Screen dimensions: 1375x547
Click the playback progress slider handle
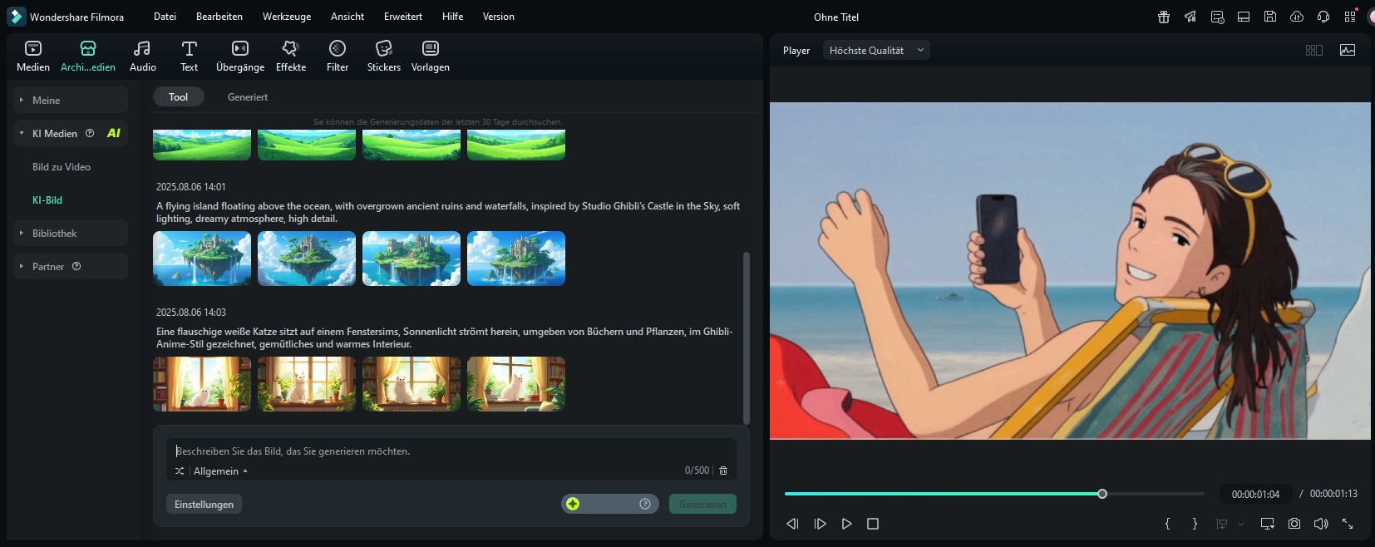tap(1102, 494)
